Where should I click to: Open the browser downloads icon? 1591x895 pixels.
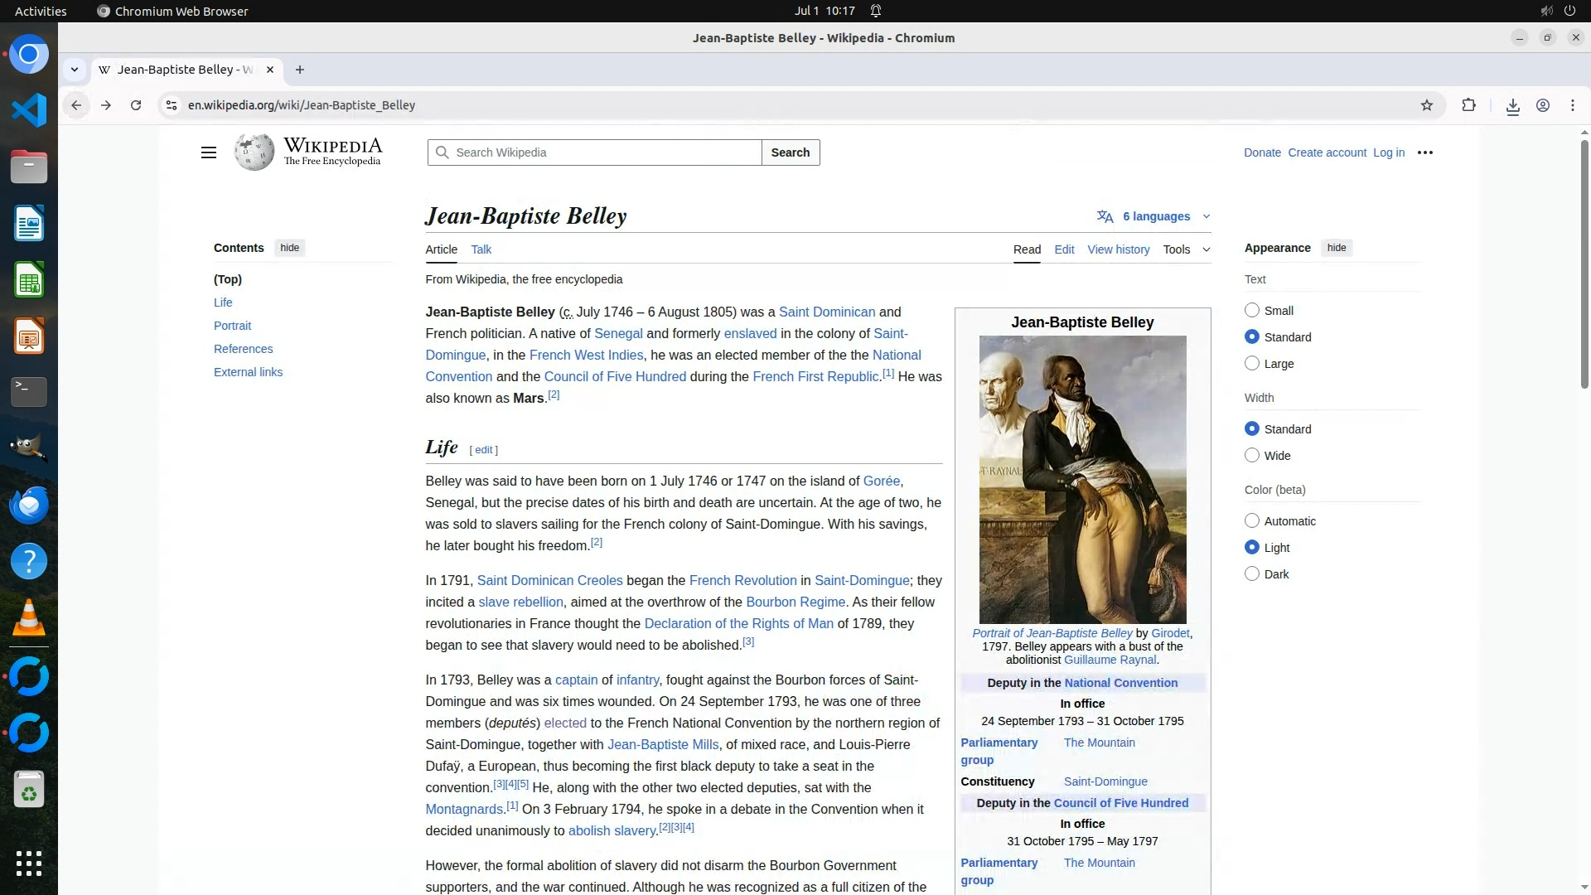point(1512,106)
